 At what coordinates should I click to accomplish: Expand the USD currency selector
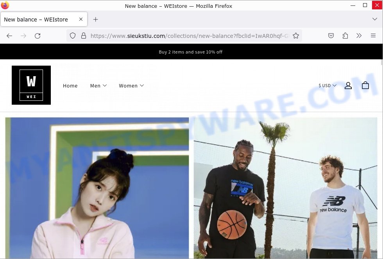[328, 86]
